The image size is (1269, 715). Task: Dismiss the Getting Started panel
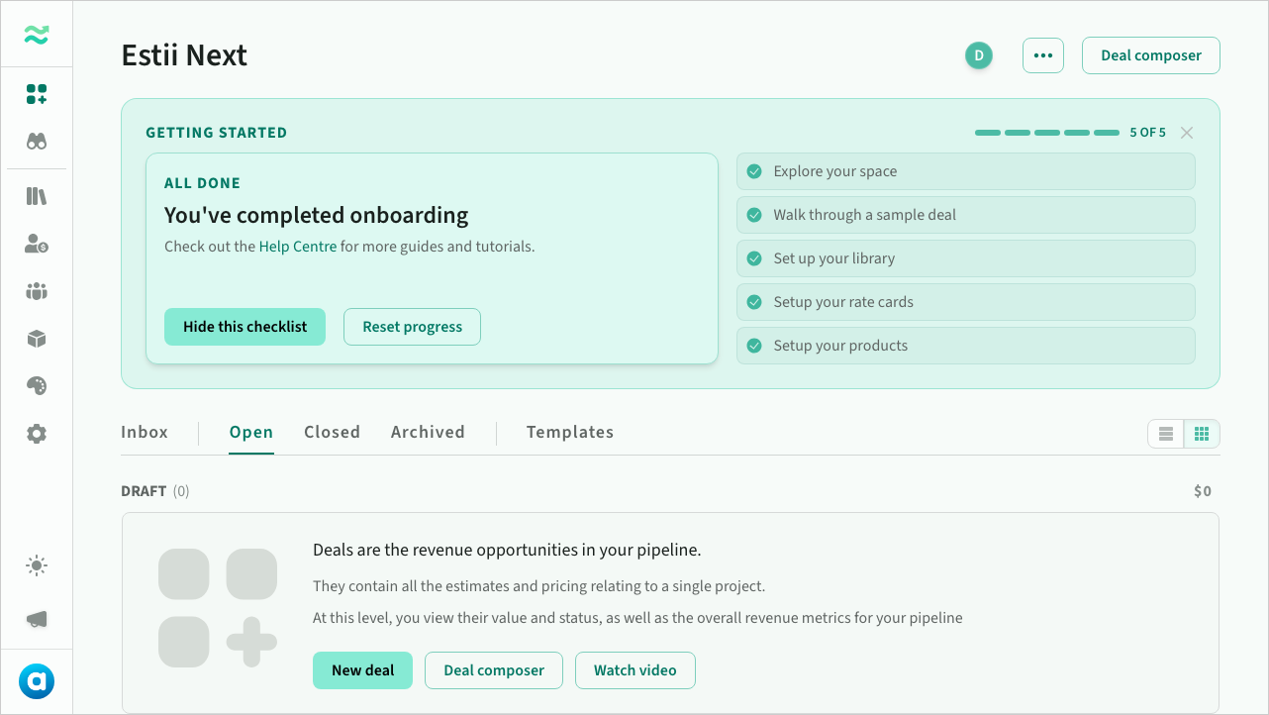pos(1187,133)
